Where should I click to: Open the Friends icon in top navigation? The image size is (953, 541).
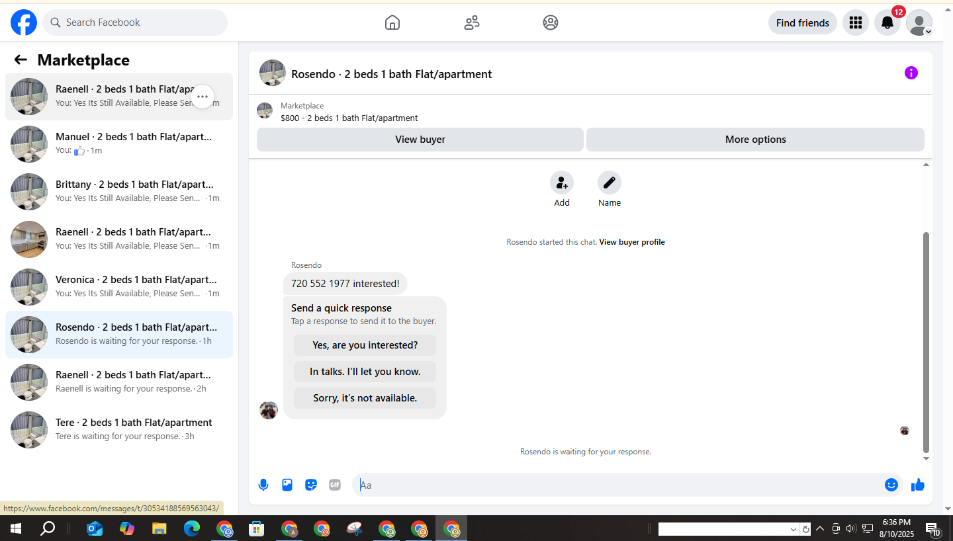point(472,22)
